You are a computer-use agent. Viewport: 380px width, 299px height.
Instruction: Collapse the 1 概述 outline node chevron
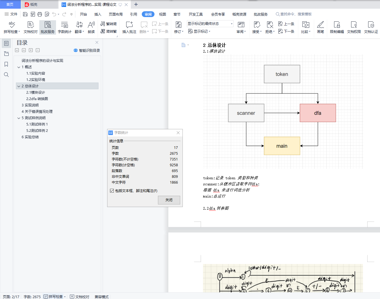[19, 67]
